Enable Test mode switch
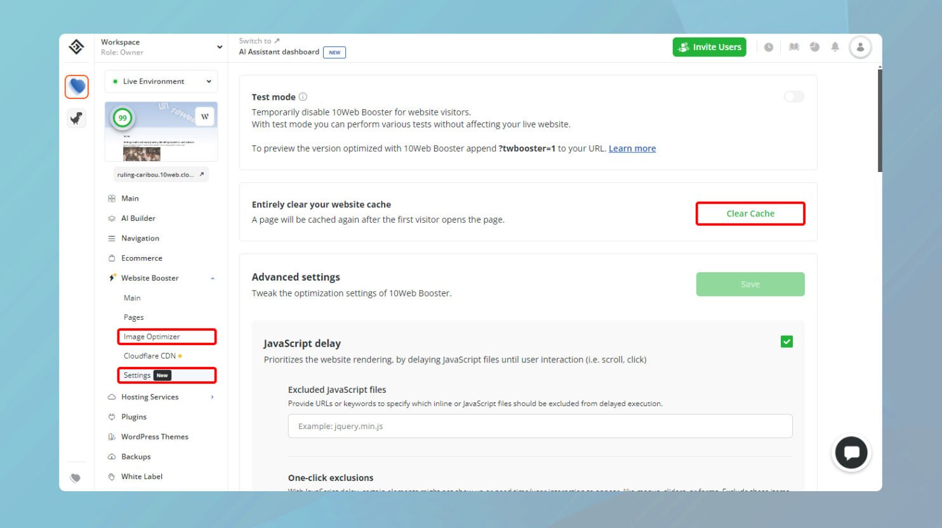942x528 pixels. click(x=793, y=96)
